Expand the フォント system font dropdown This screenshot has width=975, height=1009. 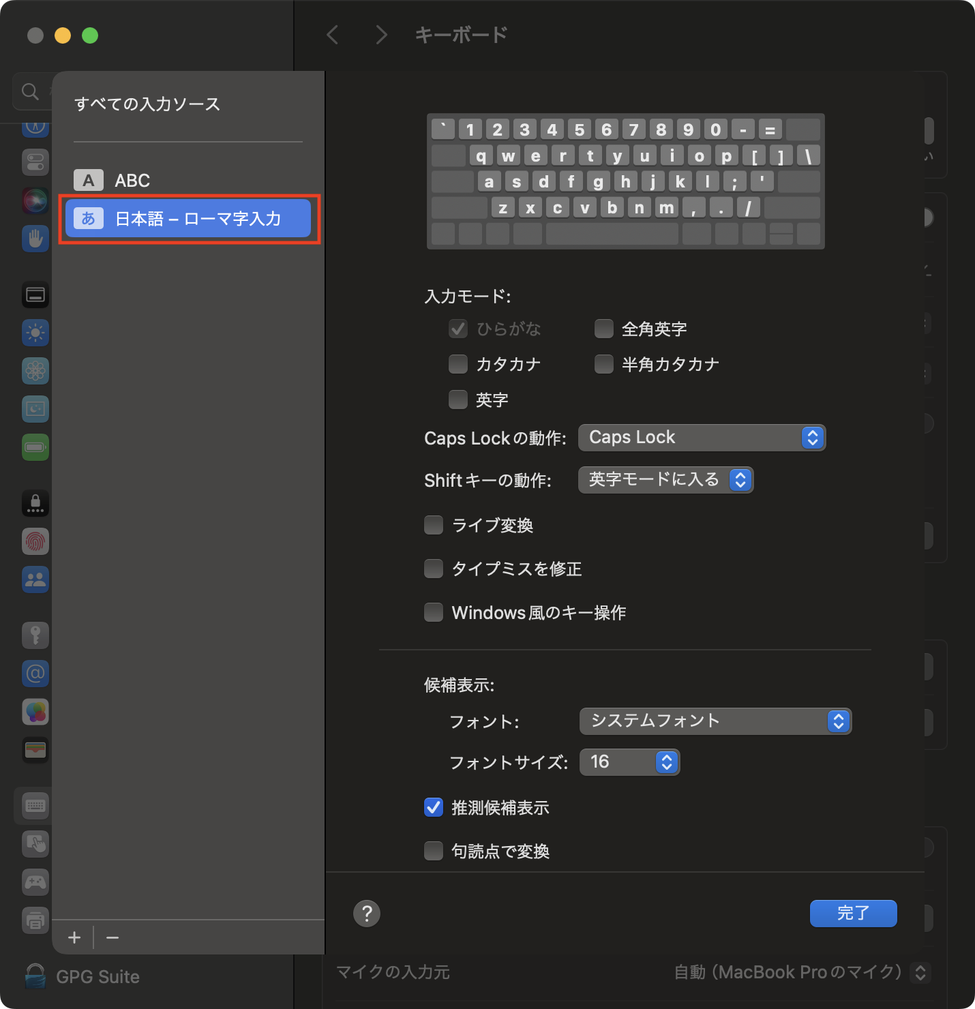[x=715, y=721]
